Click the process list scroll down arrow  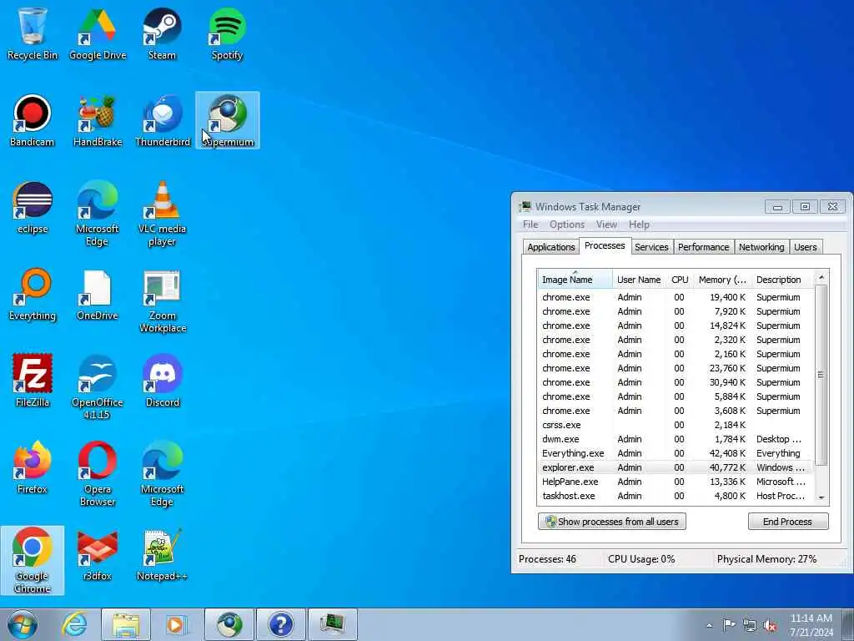(821, 497)
